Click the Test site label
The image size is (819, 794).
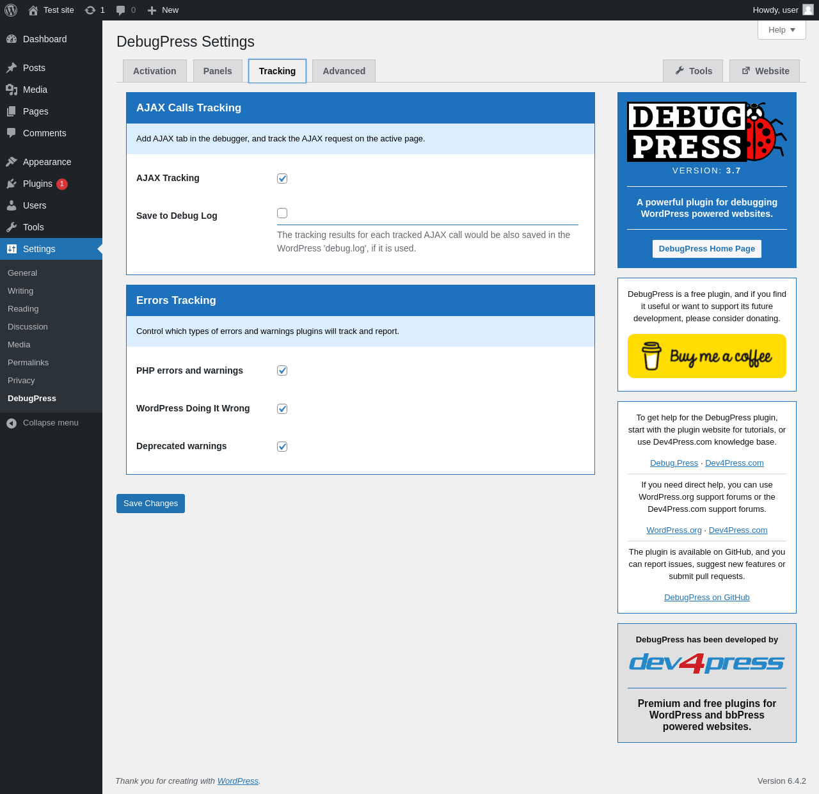pyautogui.click(x=59, y=10)
